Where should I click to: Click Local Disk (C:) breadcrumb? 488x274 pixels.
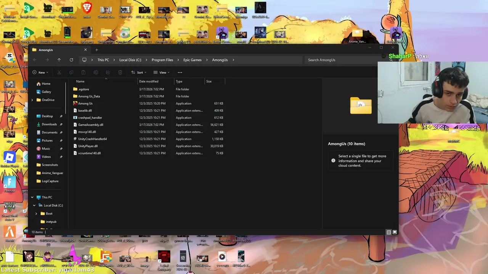point(130,60)
